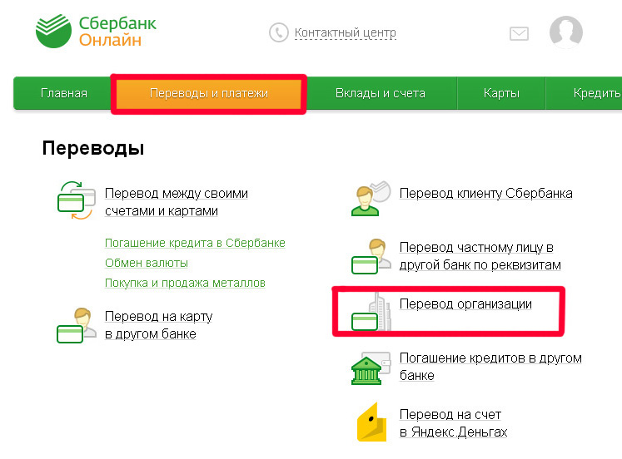This screenshot has width=622, height=459.
Task: Open the user profile avatar
Action: point(566,32)
